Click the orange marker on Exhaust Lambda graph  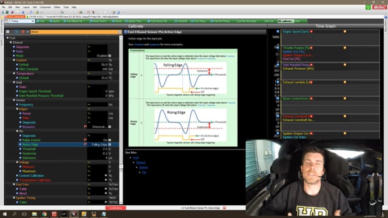[x=345, y=82]
